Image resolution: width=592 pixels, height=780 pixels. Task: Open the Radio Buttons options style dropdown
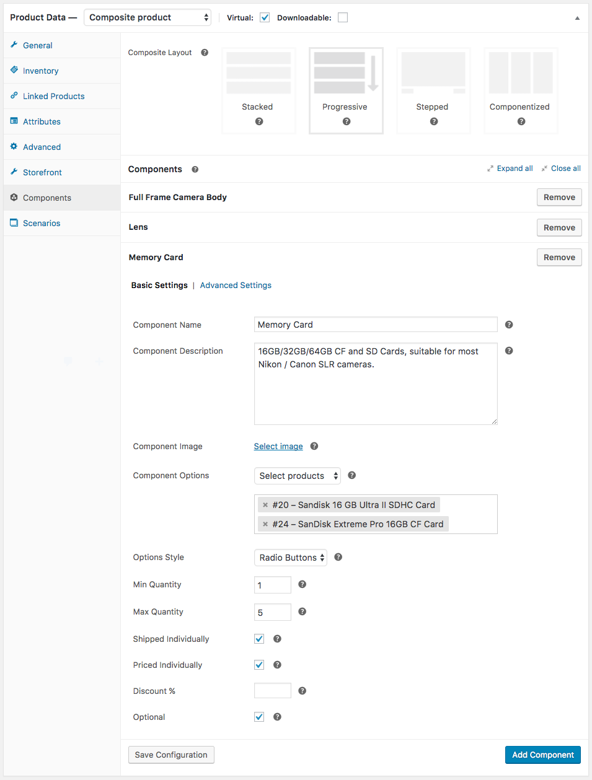[x=291, y=558]
